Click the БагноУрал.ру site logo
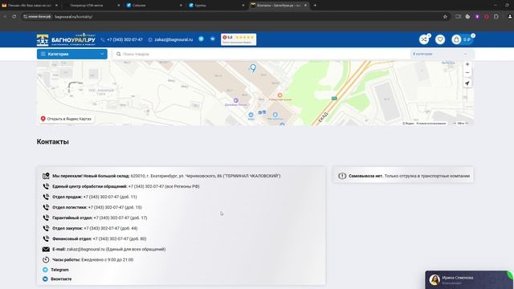Viewport: 514px width, 289px height. [66, 39]
